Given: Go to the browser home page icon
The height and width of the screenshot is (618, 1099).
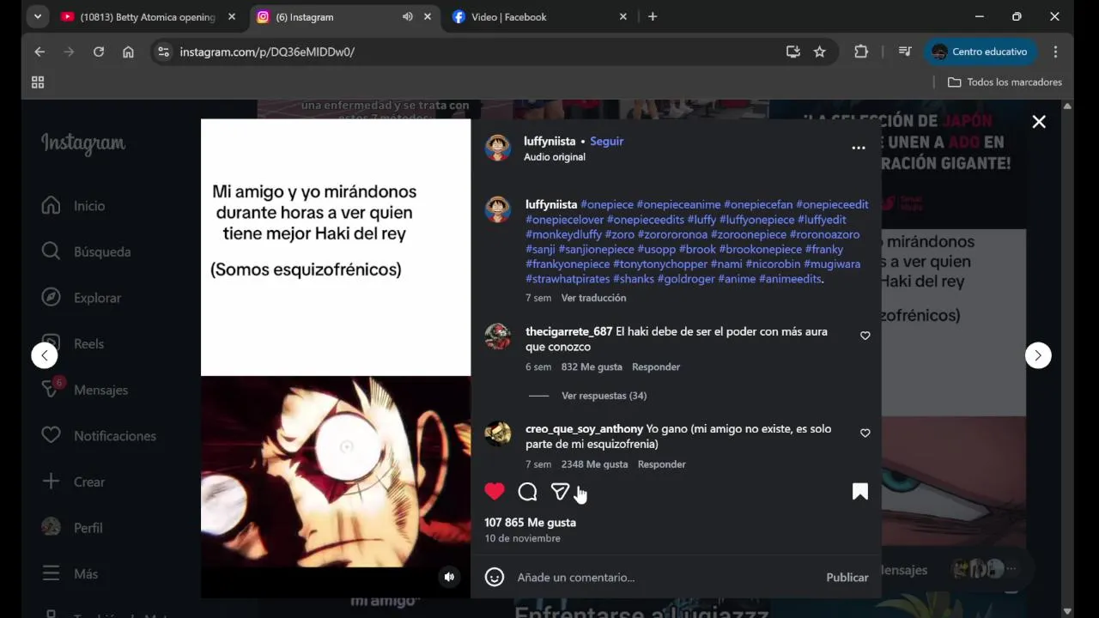Looking at the screenshot, I should coord(128,51).
